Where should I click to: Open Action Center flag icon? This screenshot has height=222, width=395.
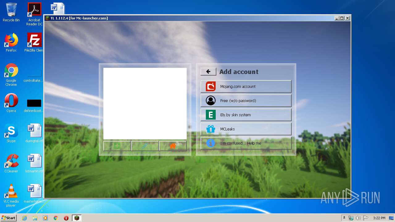coord(365,218)
